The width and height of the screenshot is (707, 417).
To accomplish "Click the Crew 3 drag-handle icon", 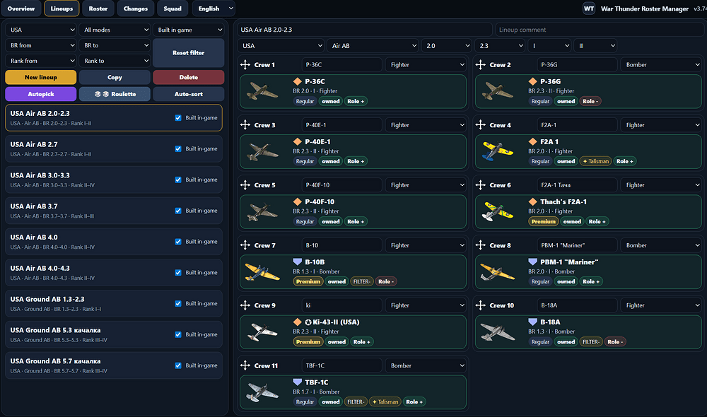I will click(245, 125).
